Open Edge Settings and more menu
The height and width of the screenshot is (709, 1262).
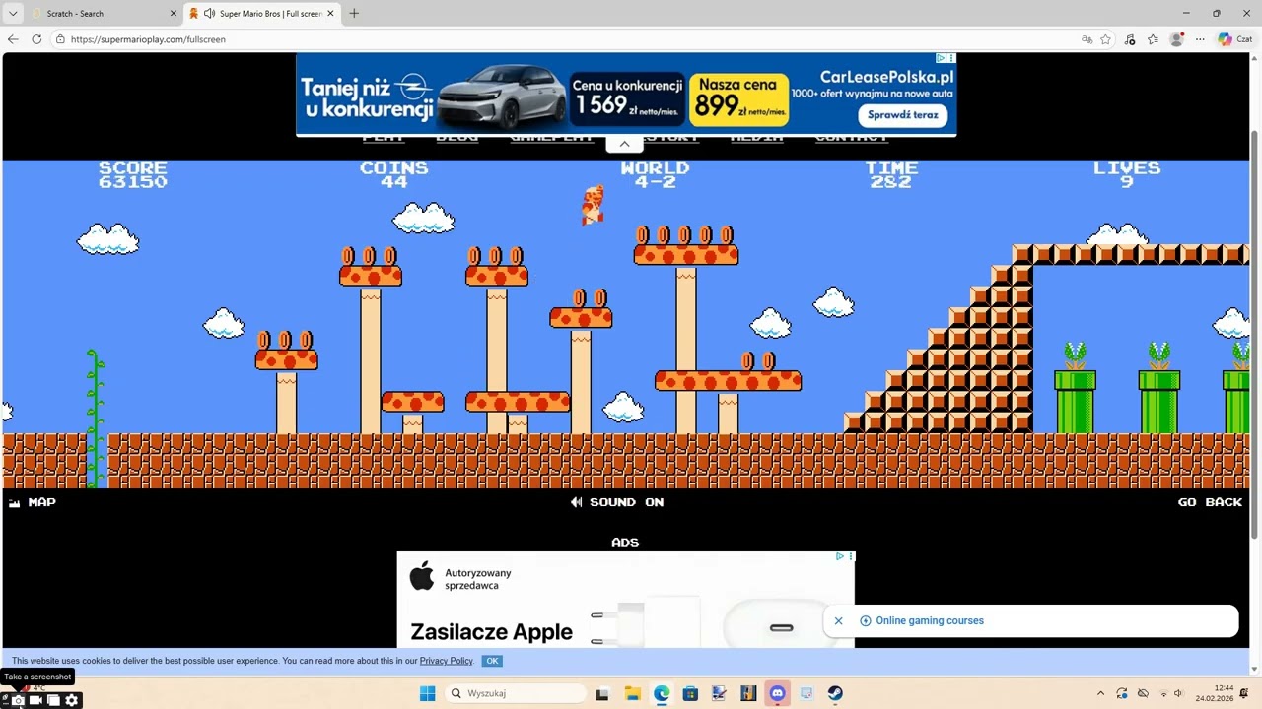(1200, 39)
